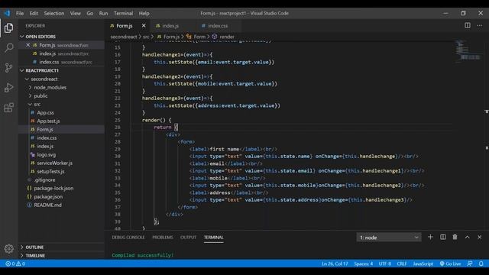Image resolution: width=489 pixels, height=275 pixels.
Task: Open setupTests.js in the explorer
Action: coord(61,171)
